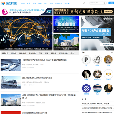The height and width of the screenshot is (114, 114).
Task: Open the 政策 navigation item
Action: coord(28,3)
